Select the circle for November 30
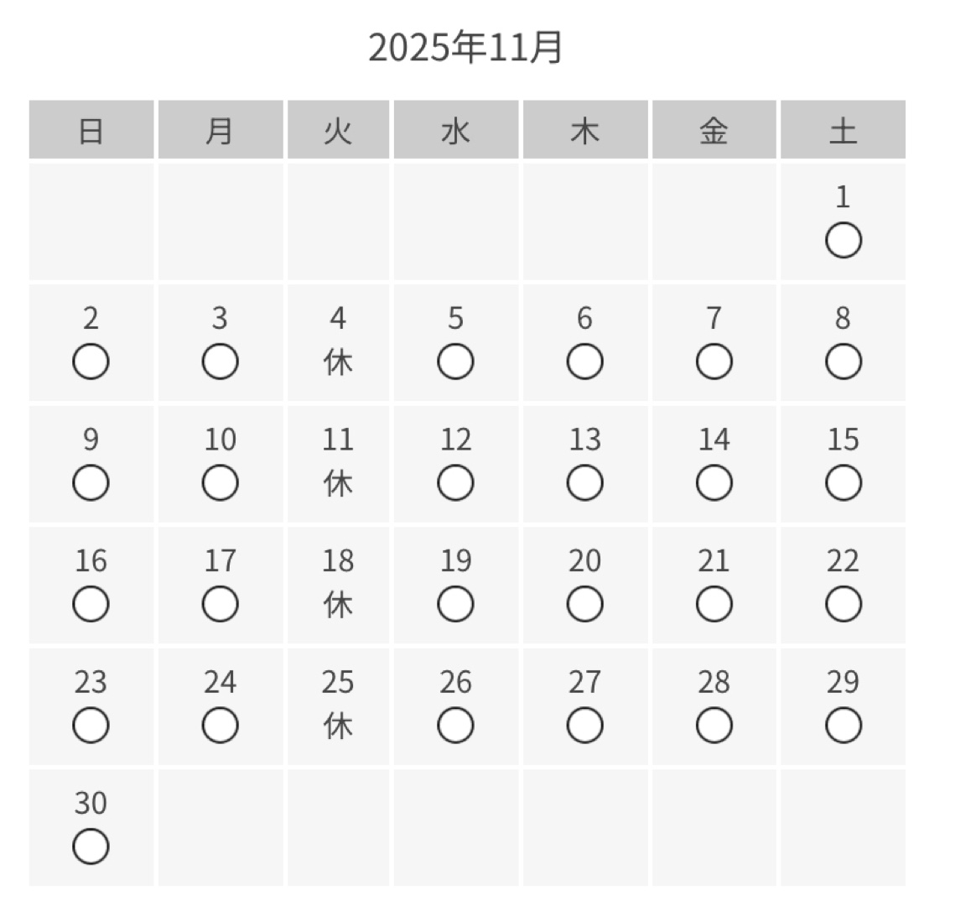971x906 pixels. (x=91, y=846)
